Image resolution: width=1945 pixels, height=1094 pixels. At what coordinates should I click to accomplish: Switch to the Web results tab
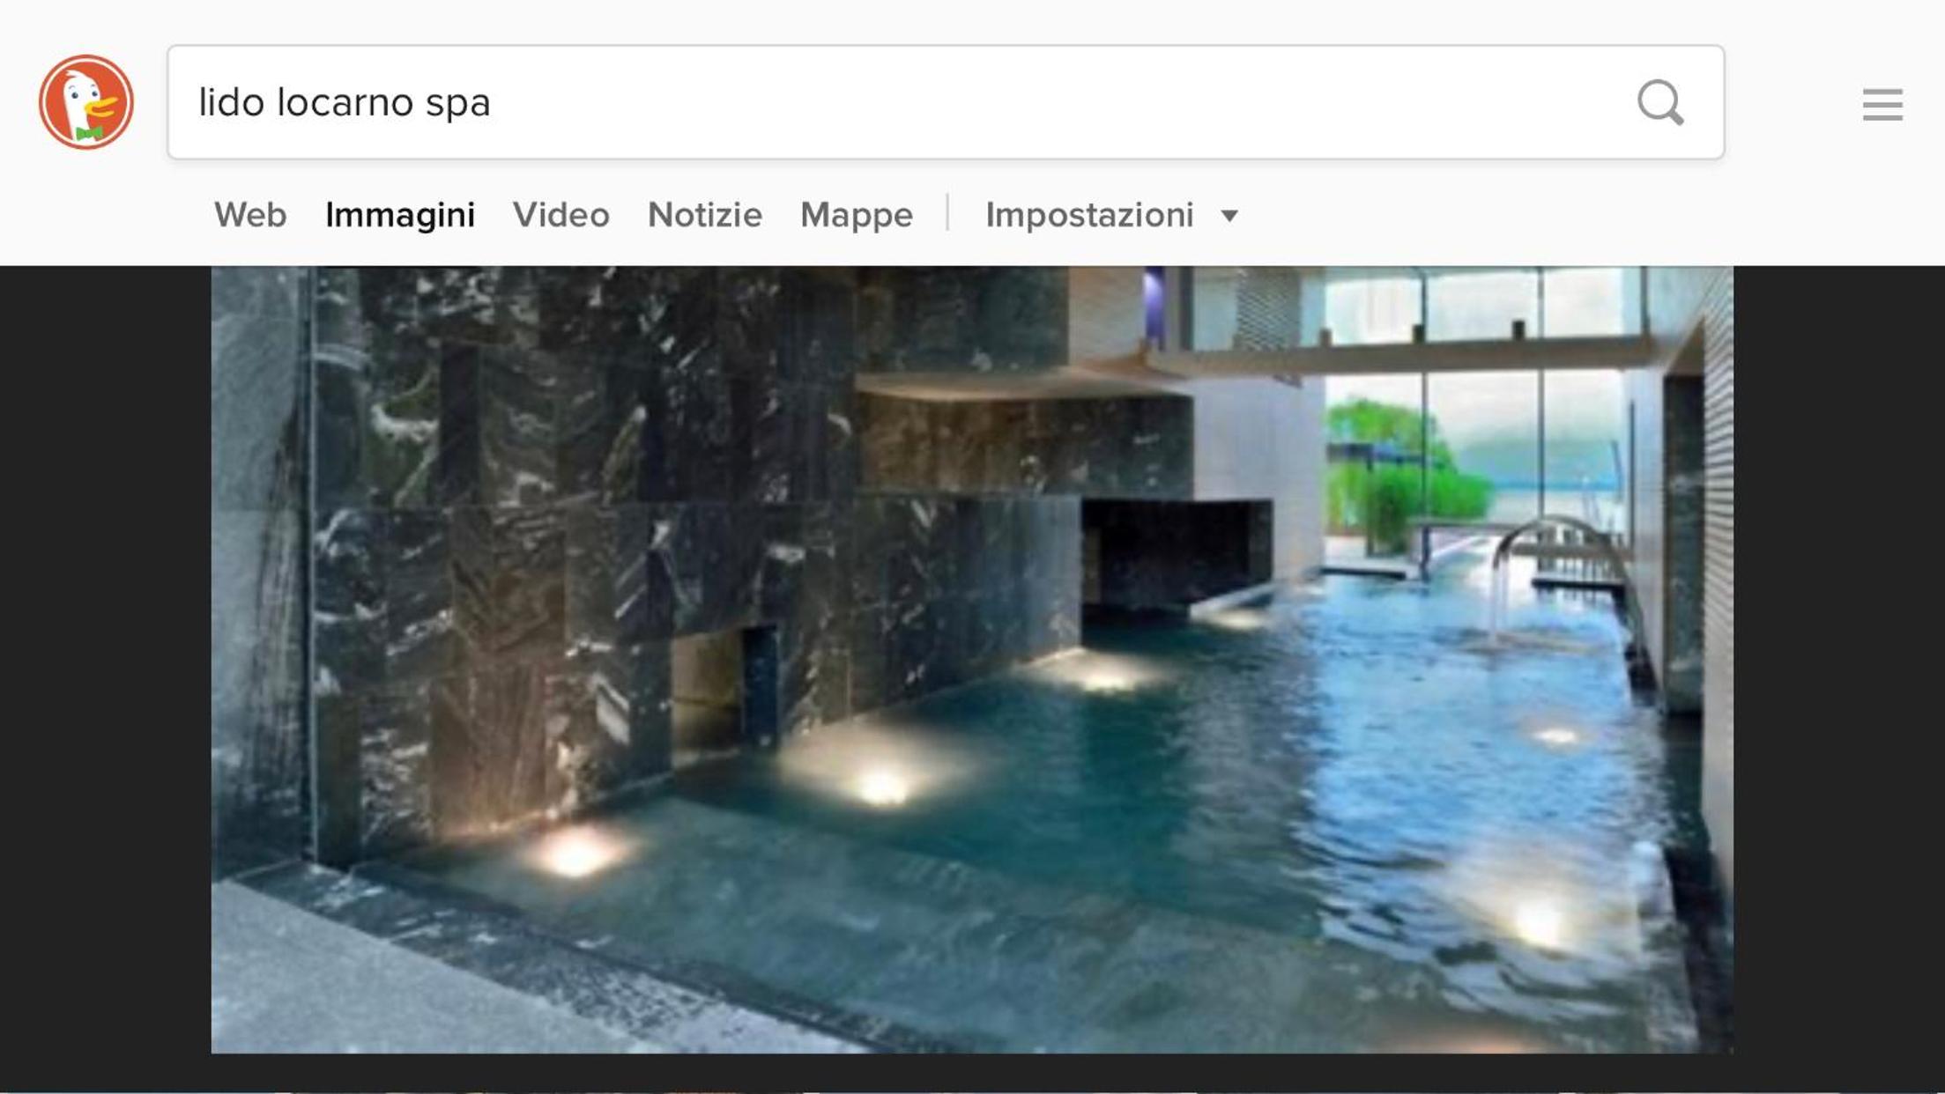pos(250,215)
